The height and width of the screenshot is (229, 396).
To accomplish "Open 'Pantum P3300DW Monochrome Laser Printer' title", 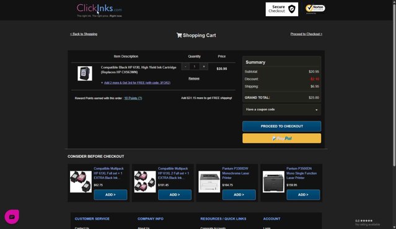I will 235,173.
